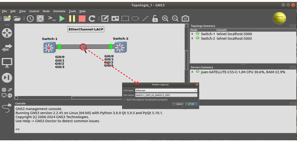The height and width of the screenshot is (141, 297).
Task: Close the Servers Summary panel
Action: click(294, 67)
